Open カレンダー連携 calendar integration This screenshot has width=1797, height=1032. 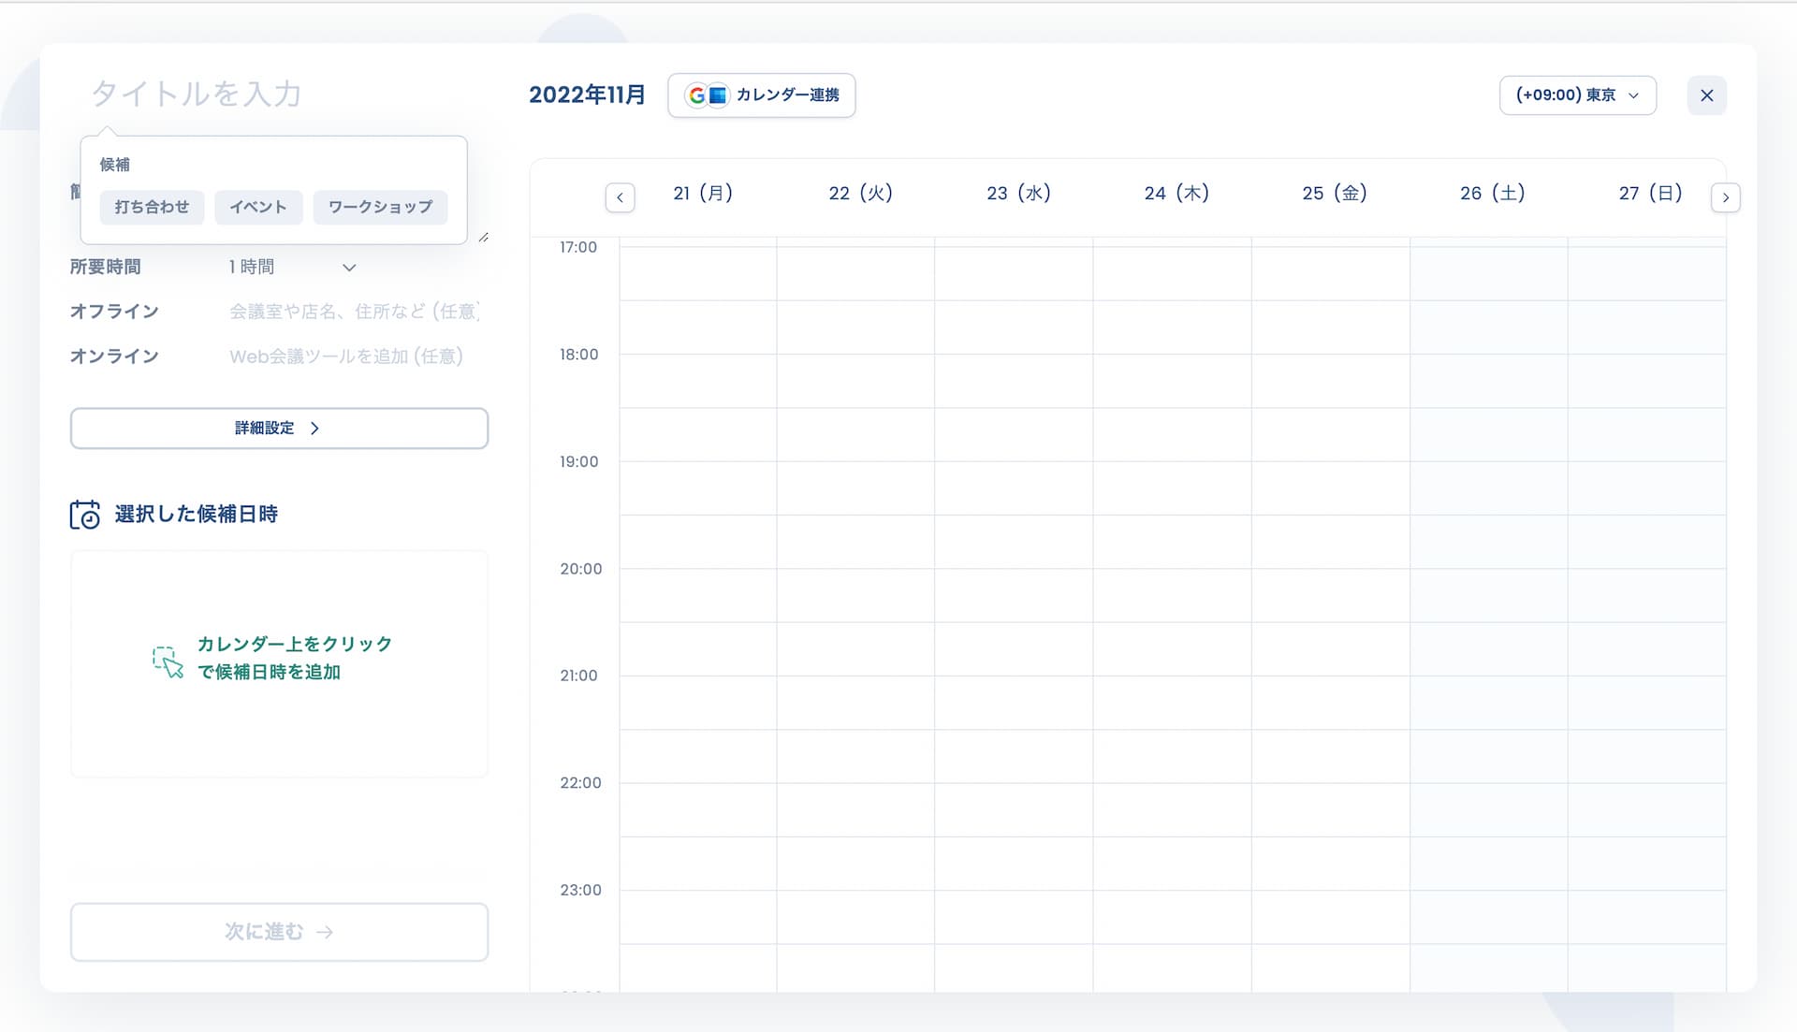[761, 95]
